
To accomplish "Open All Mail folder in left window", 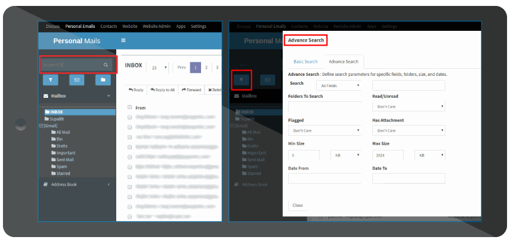I will point(60,133).
